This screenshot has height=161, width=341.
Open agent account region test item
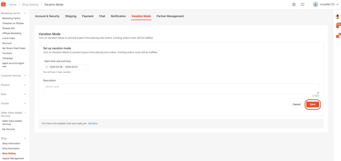point(13,65)
